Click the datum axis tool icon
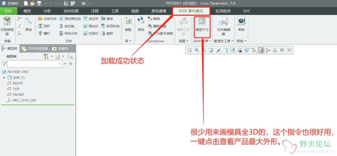 (20, 26)
